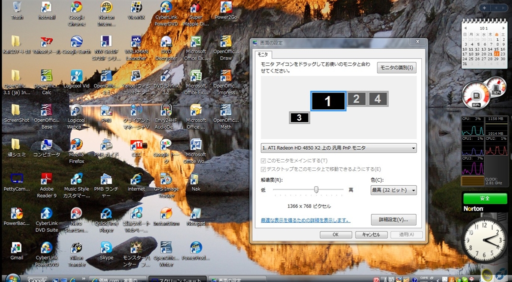Open the OpenOffice Math shortcut
The image size is (512, 282).
pyautogui.click(x=225, y=117)
